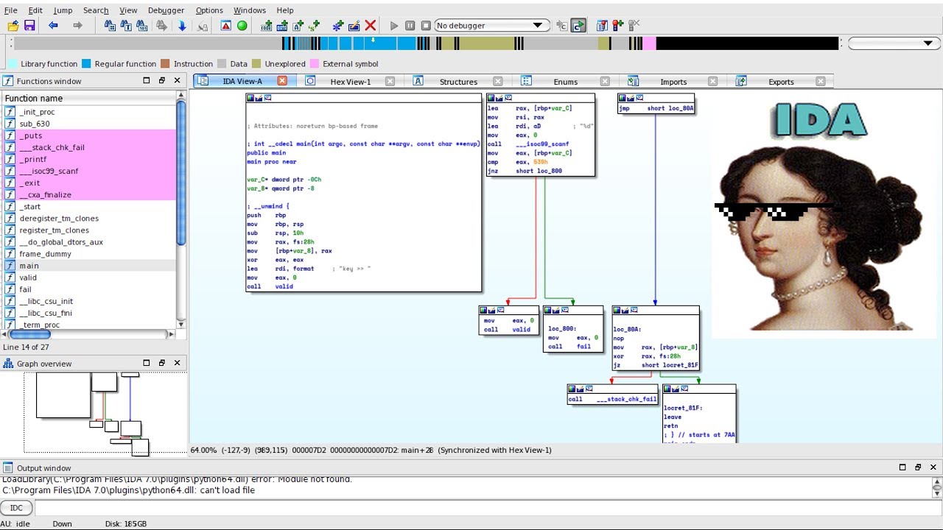Open the File menu

10,10
